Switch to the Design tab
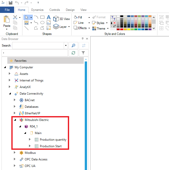Image resolution: width=169 pixels, height=170 pixels. click(x=70, y=10)
